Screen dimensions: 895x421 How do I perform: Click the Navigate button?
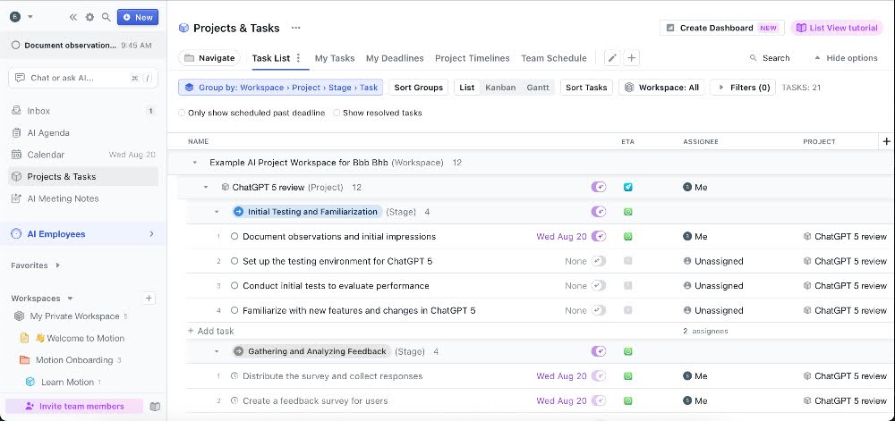(209, 58)
